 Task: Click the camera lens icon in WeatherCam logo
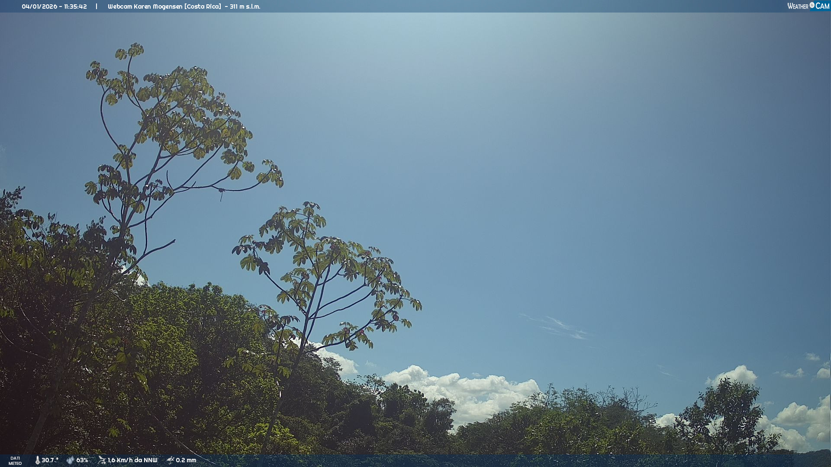pos(812,5)
